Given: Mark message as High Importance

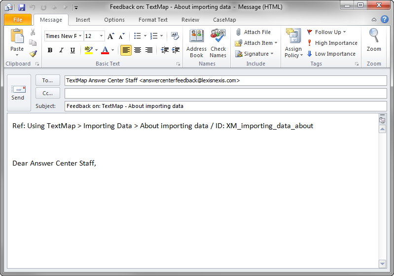Looking at the screenshot, I should click(x=332, y=43).
